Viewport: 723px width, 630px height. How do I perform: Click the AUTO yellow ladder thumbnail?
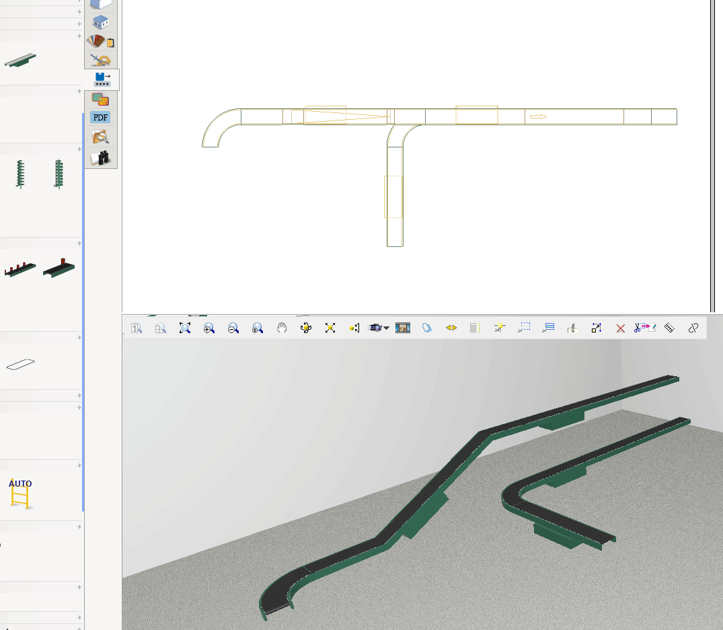coord(20,493)
